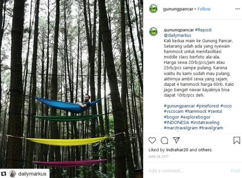Open the #pineforest hashtag
The width and height of the screenshot is (242, 178).
click(208, 106)
